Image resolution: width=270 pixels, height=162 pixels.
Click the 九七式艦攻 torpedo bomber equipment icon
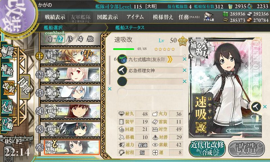(122, 59)
